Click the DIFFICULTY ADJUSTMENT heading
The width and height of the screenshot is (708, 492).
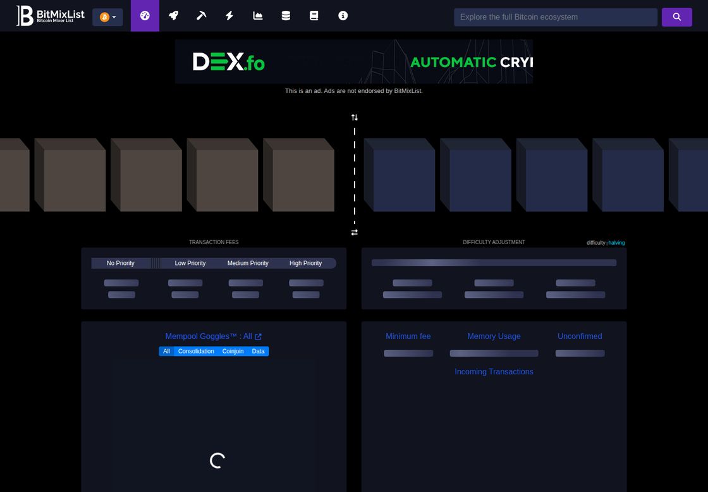point(494,242)
